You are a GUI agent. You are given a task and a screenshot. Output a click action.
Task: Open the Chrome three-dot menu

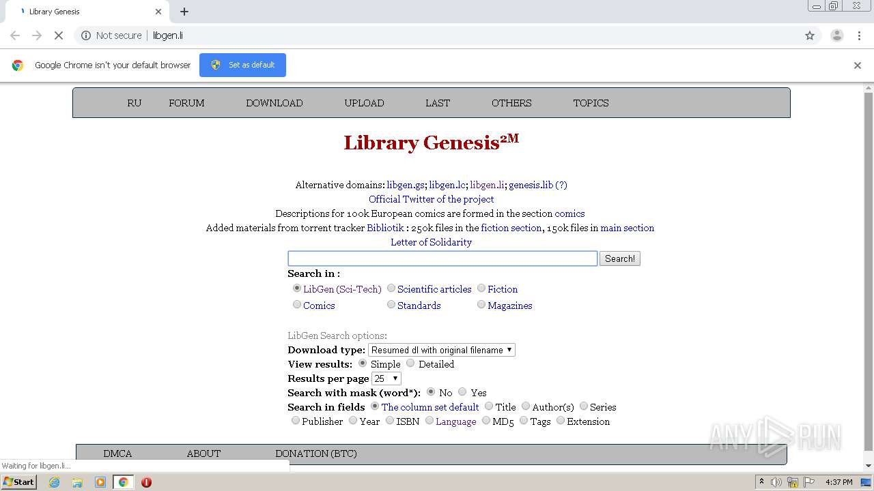coord(859,35)
